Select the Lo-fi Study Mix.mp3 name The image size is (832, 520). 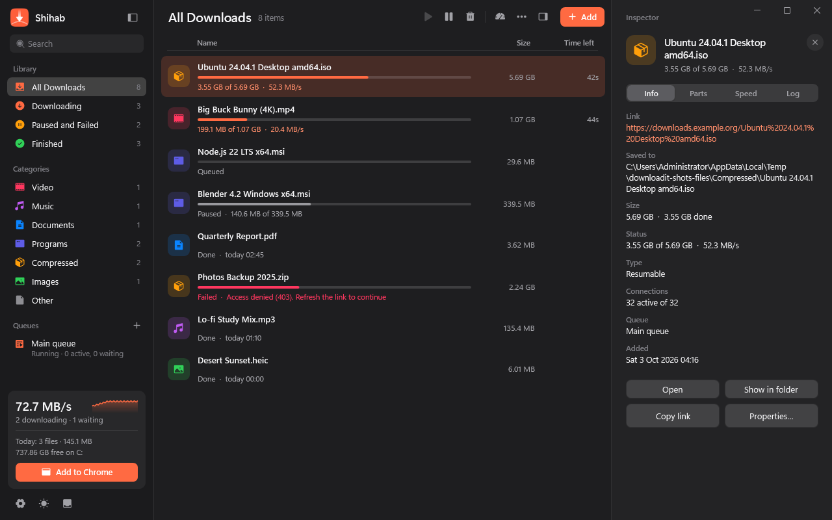coord(237,320)
